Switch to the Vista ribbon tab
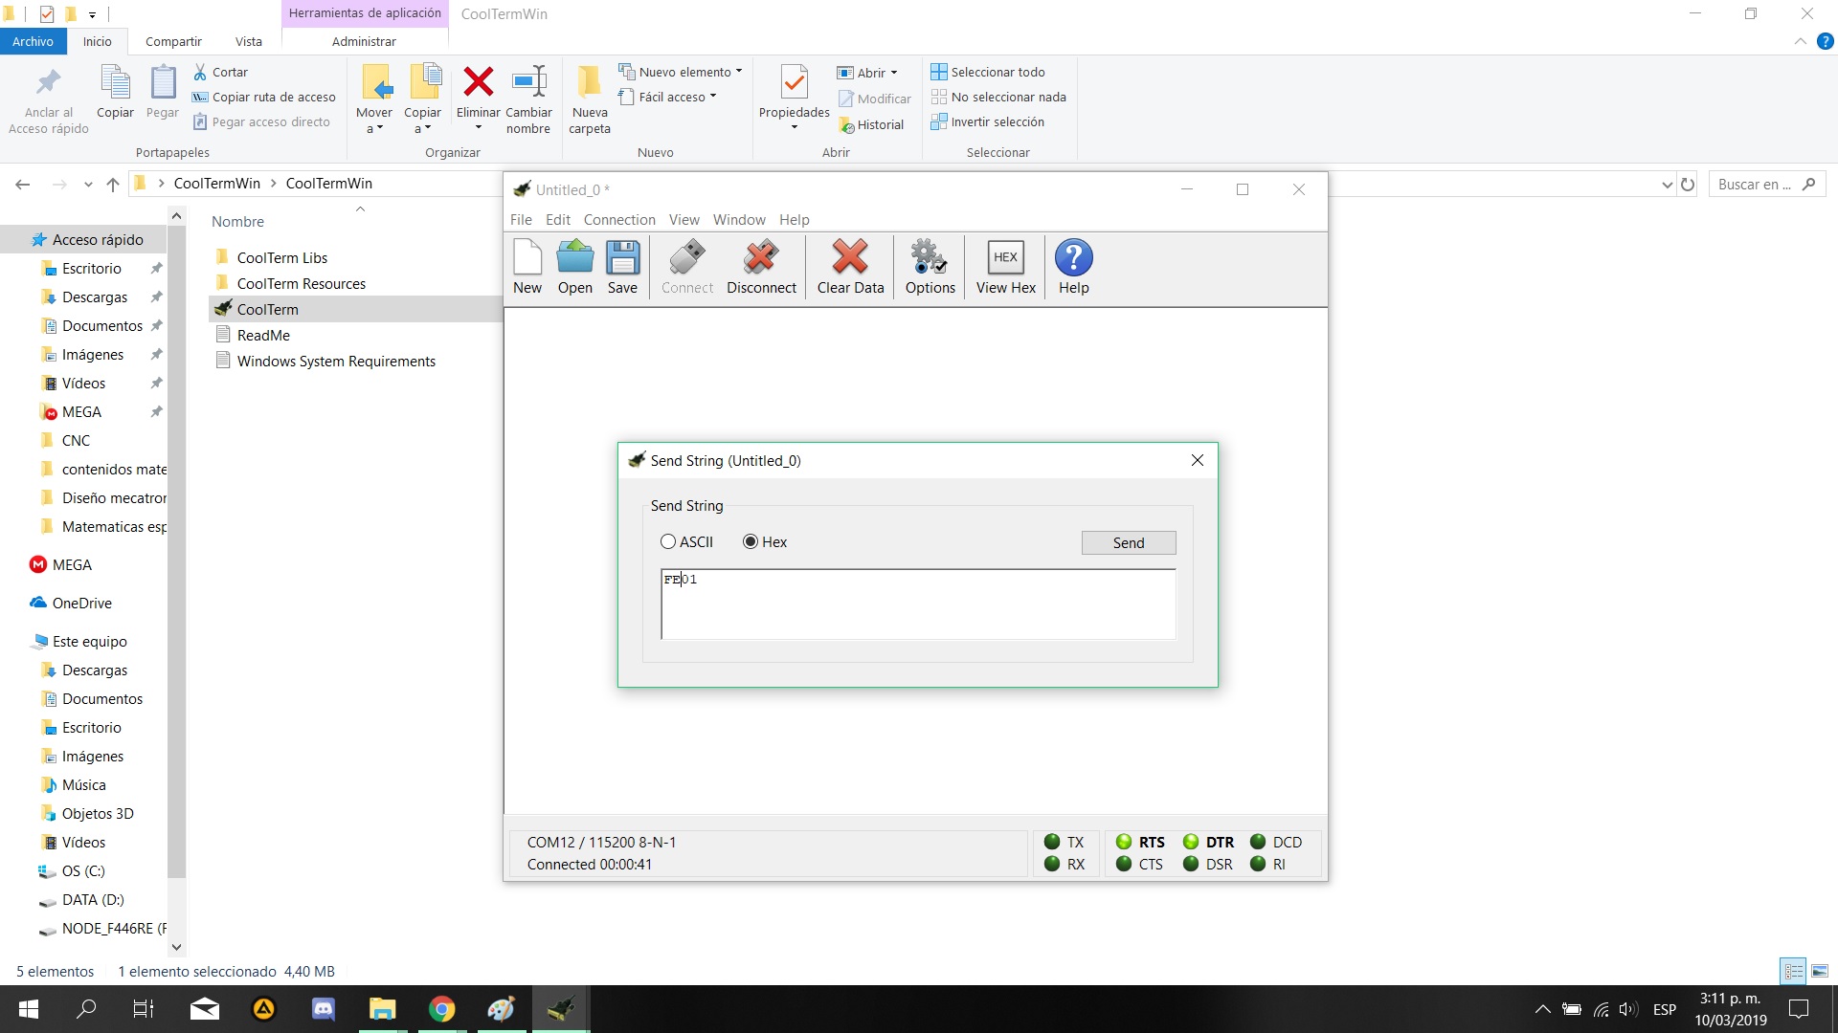1838x1033 pixels. coord(248,41)
